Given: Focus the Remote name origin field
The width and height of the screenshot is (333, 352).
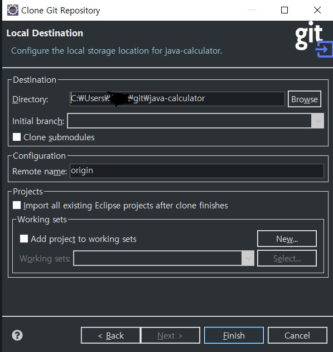Looking at the screenshot, I should pos(197,171).
